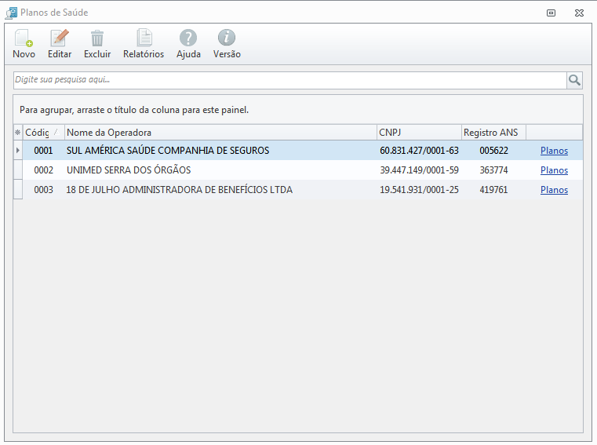
Task: Sort by Registro ANS header
Action: (x=493, y=133)
